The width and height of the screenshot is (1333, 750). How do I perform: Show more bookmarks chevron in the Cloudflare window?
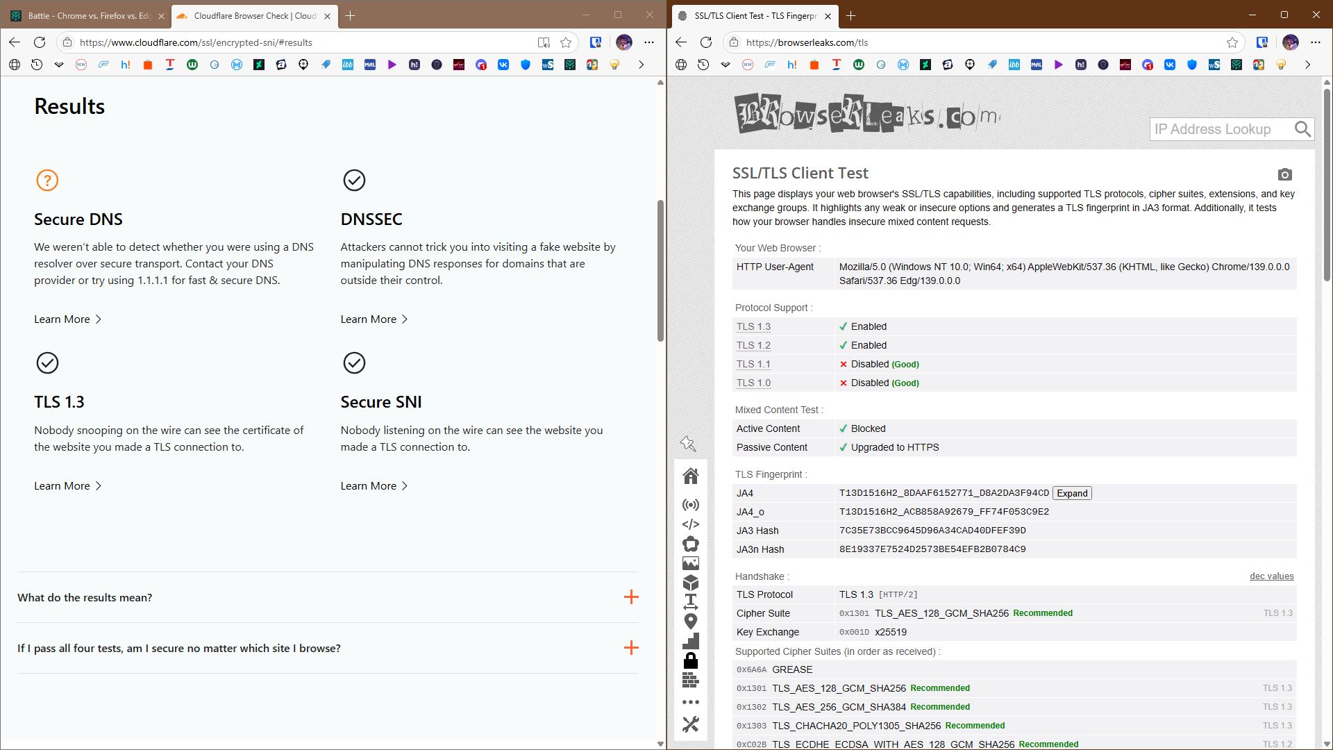(641, 65)
